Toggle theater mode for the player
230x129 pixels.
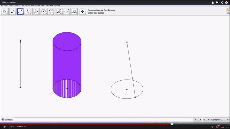click(x=222, y=127)
